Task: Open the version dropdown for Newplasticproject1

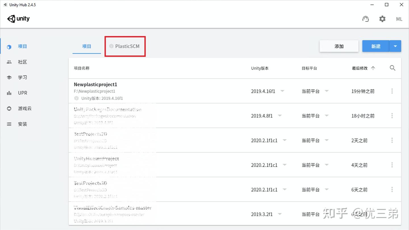Action: coord(282,91)
